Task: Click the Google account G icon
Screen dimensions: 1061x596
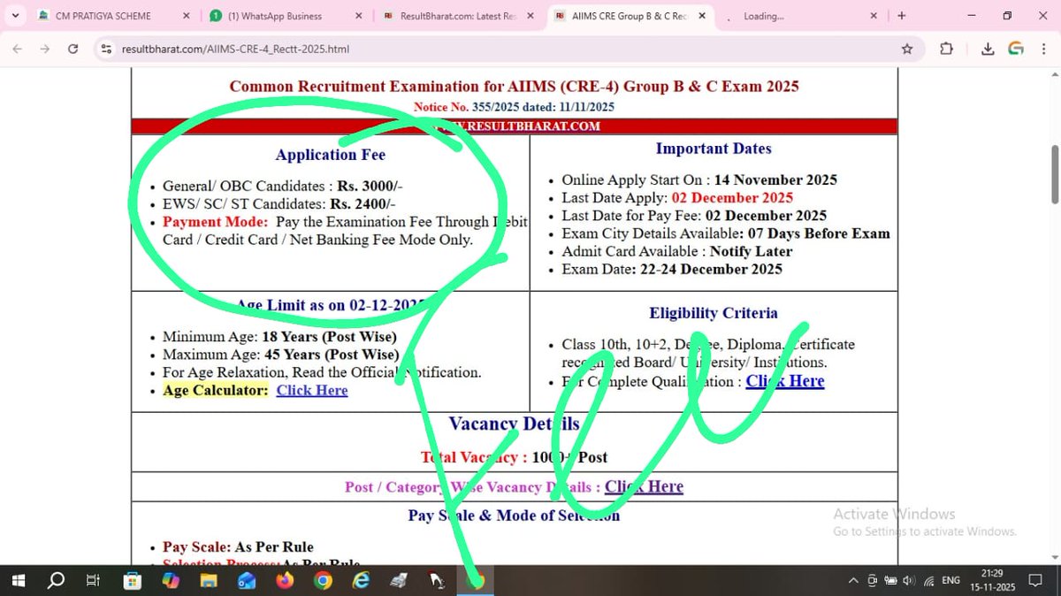Action: click(1016, 50)
